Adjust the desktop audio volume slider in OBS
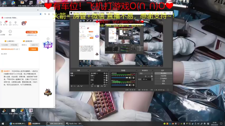Image resolution: width=225 pixels, height=126 pixels. tap(120, 78)
